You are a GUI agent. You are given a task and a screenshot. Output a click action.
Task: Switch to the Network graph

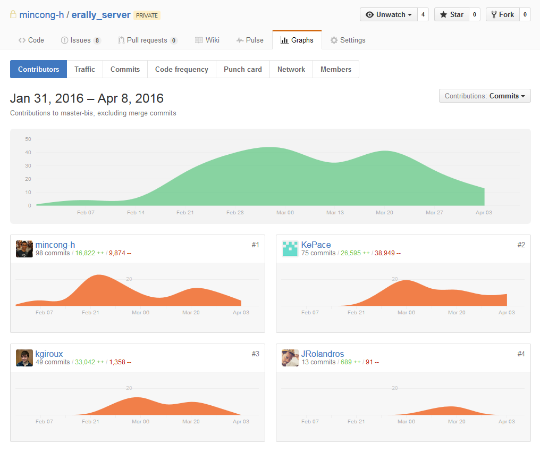pyautogui.click(x=291, y=69)
